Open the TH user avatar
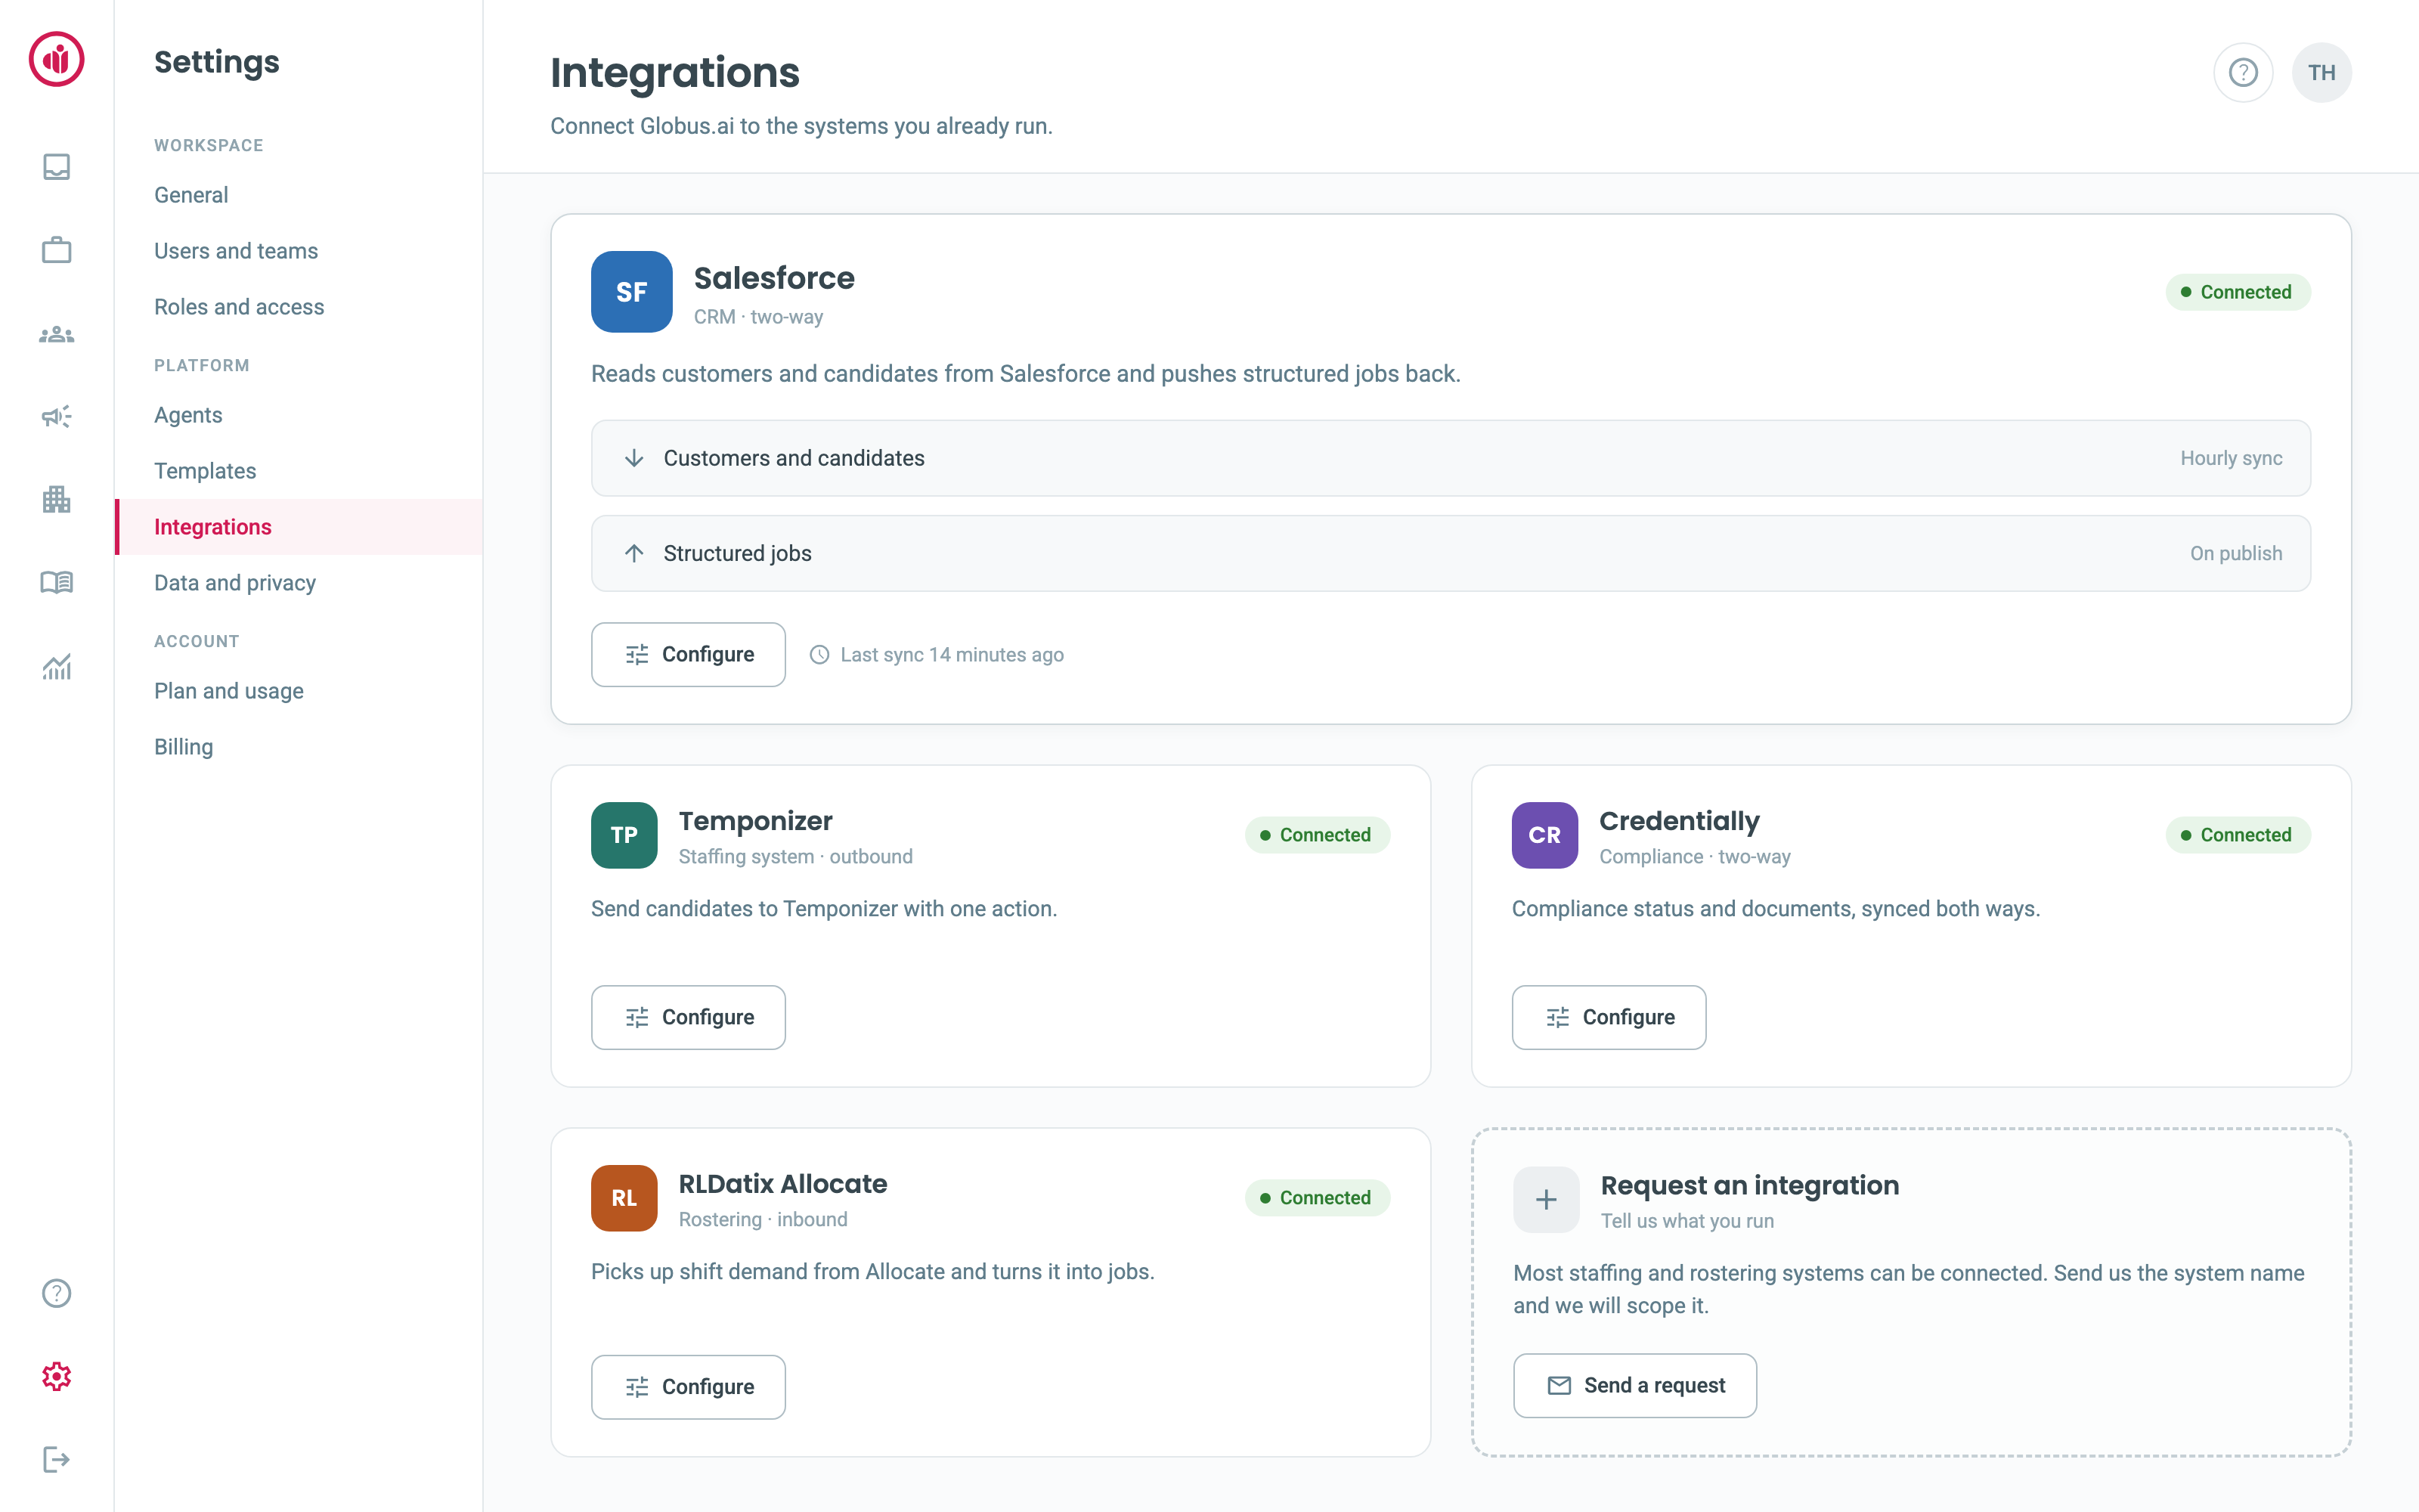 coord(2321,72)
